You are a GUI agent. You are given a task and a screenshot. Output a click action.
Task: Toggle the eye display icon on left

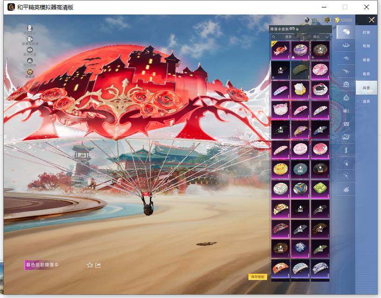click(29, 50)
